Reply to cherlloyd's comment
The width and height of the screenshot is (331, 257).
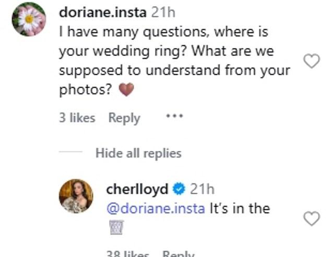pyautogui.click(x=179, y=253)
